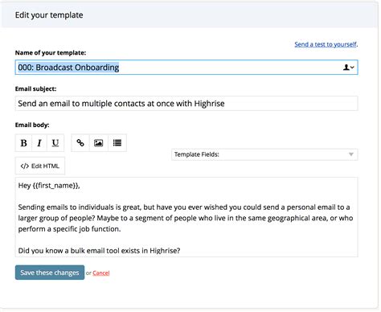Cancel editing the template

tap(101, 273)
